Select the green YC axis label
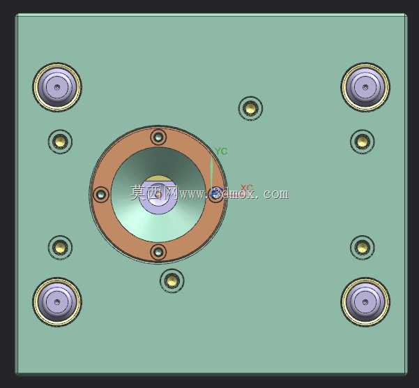The width and height of the screenshot is (419, 388). tap(221, 151)
